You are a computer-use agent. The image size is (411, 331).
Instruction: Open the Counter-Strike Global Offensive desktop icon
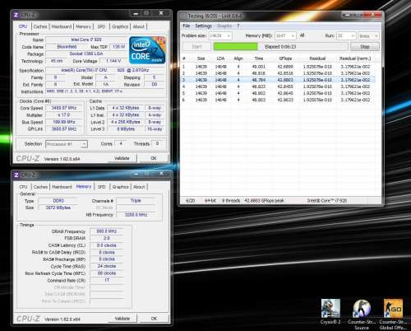point(393,314)
